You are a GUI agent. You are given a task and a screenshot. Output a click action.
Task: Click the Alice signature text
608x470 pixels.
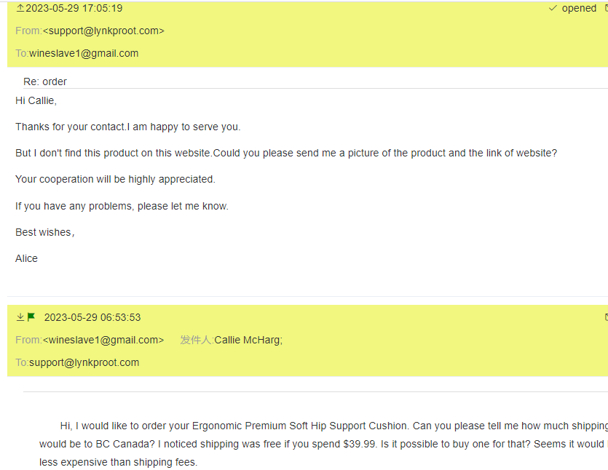[26, 258]
